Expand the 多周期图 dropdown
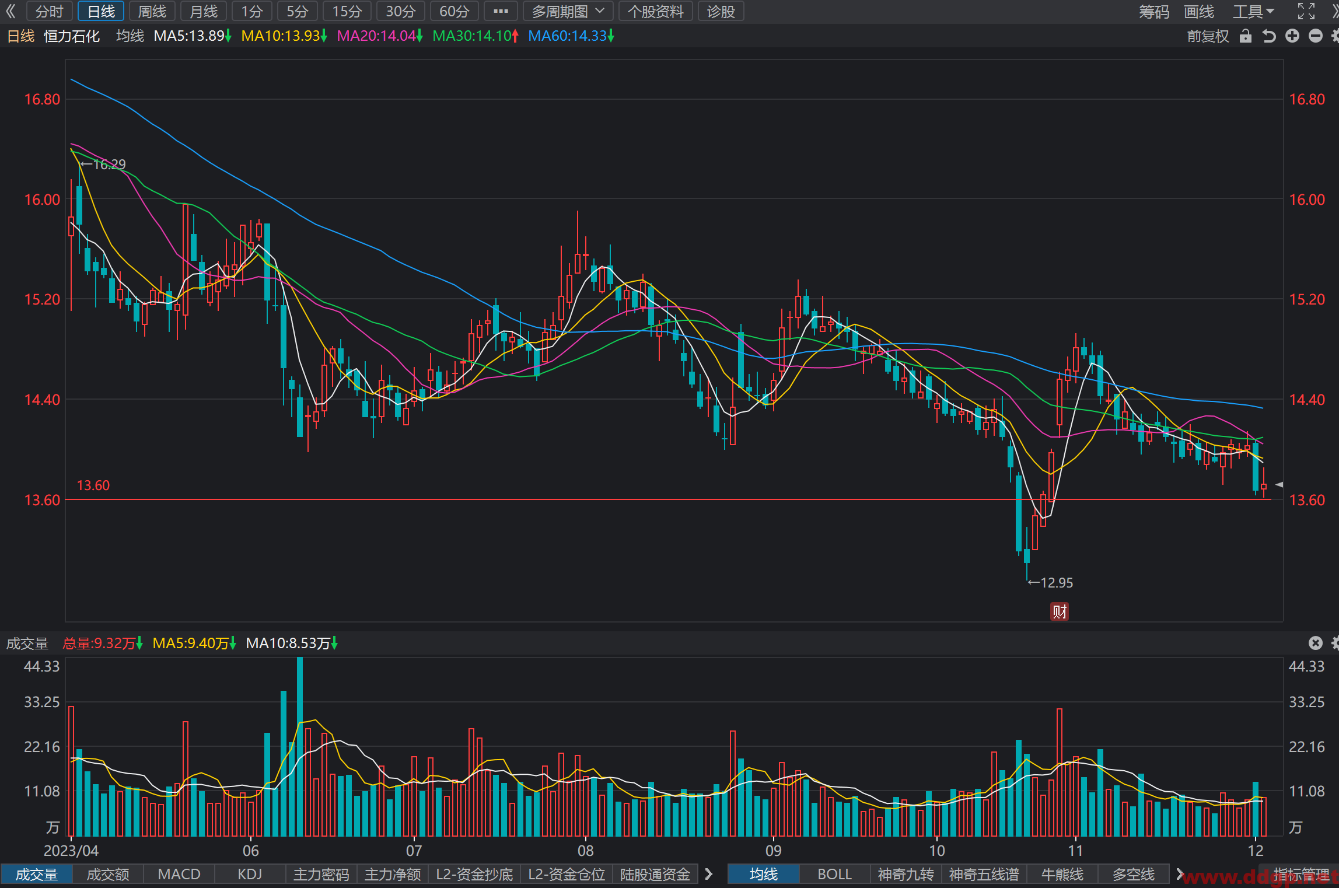 (568, 11)
